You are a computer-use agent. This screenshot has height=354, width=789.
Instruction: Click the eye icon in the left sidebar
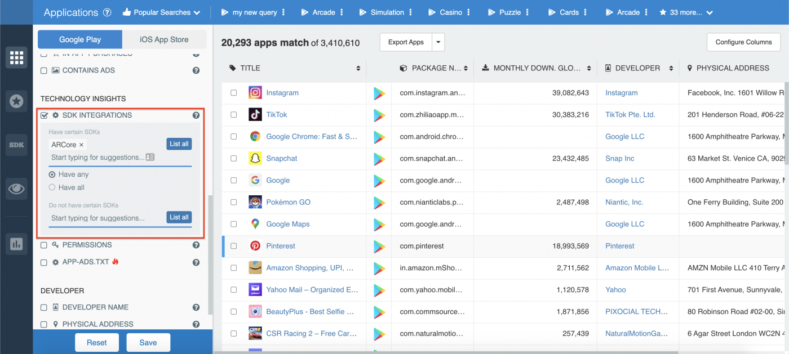click(16, 188)
